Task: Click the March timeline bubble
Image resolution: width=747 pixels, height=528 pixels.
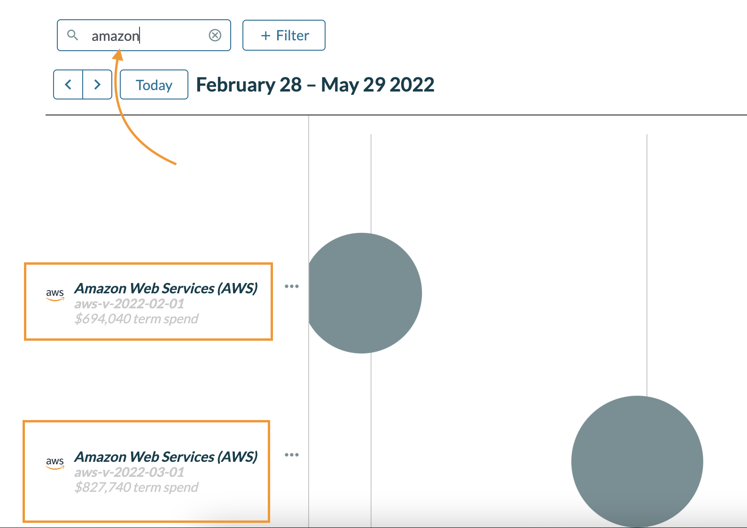Action: click(365, 292)
